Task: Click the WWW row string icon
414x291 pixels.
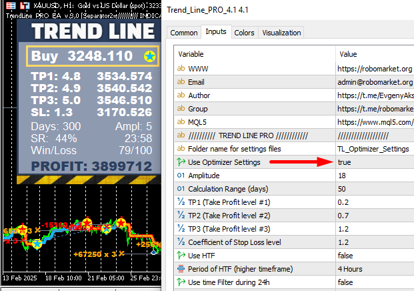Action: click(181, 69)
